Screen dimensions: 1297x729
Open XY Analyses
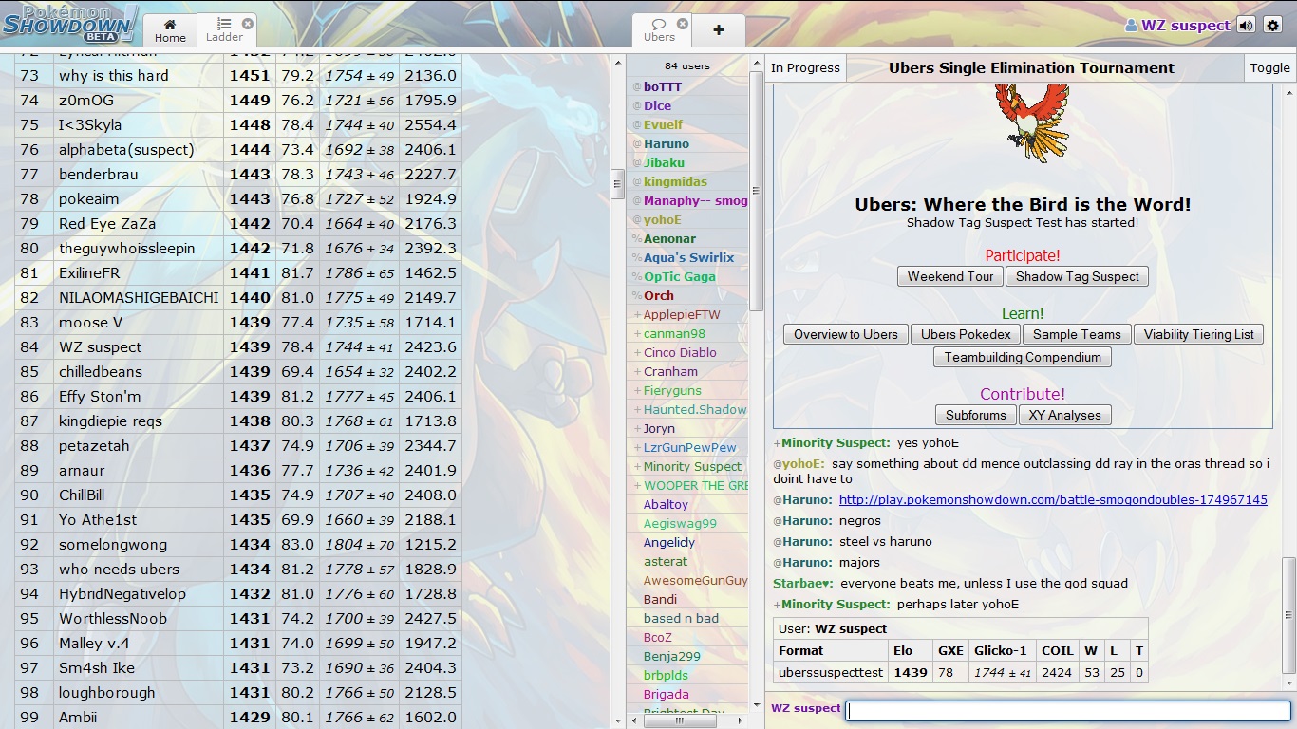tap(1064, 415)
